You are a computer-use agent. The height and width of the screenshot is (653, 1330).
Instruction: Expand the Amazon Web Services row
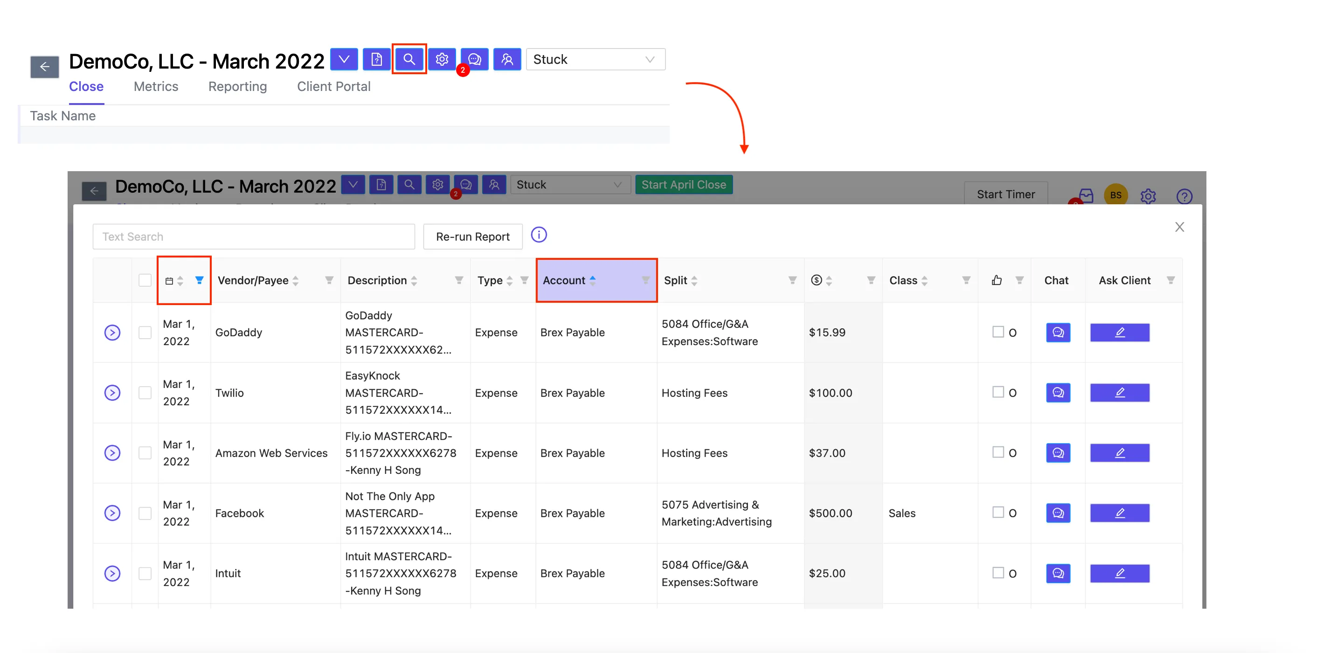[112, 453]
